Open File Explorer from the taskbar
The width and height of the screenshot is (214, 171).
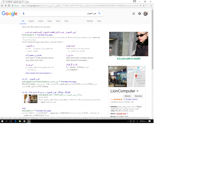tap(20, 121)
